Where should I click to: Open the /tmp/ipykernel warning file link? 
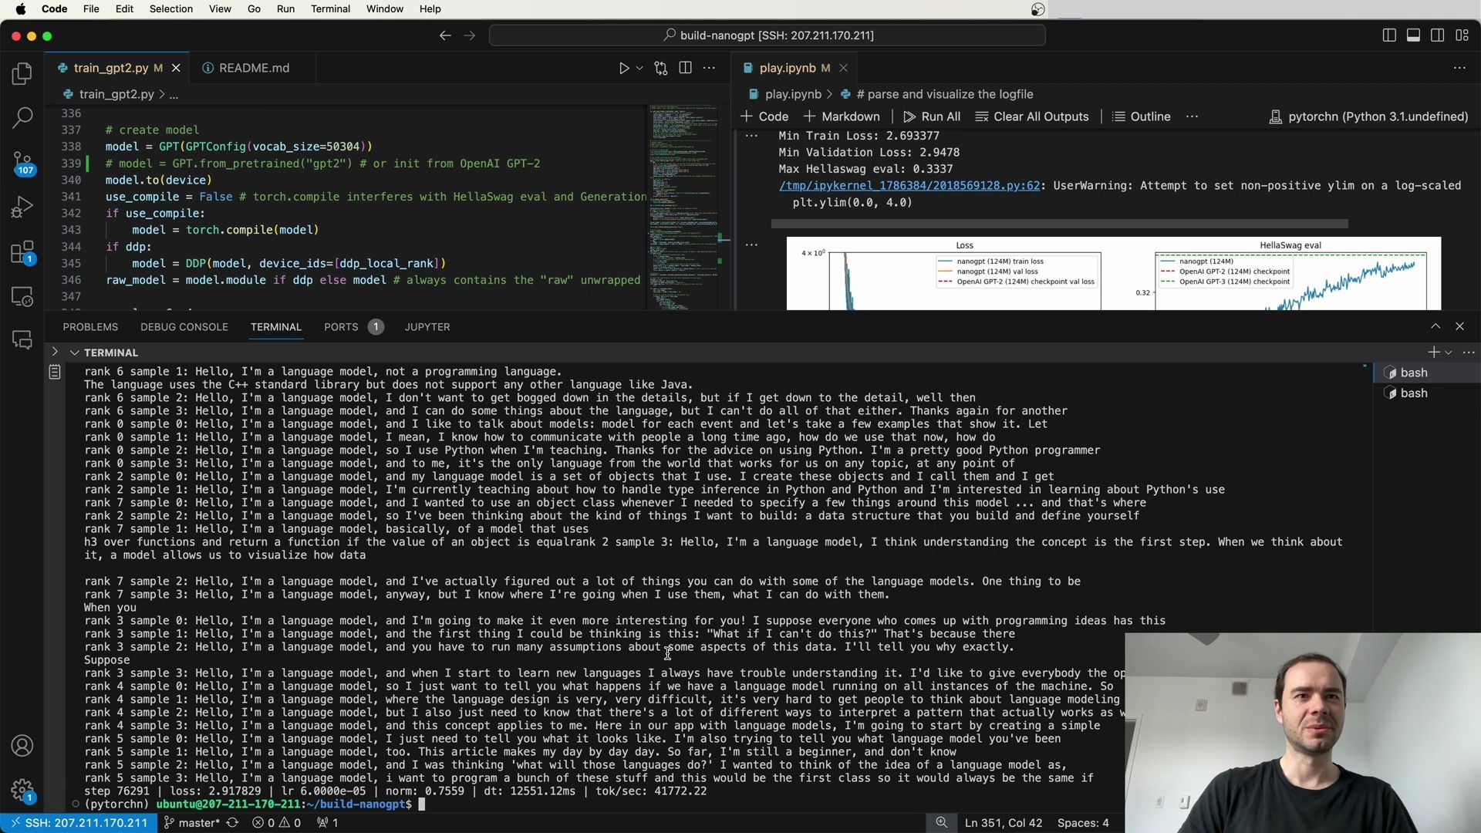909,186
